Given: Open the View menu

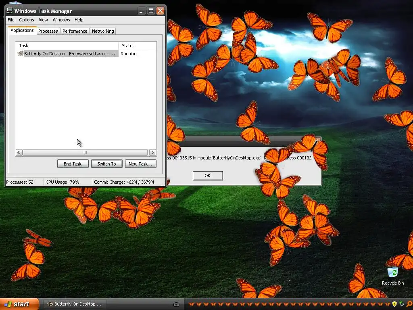Looking at the screenshot, I should [43, 20].
